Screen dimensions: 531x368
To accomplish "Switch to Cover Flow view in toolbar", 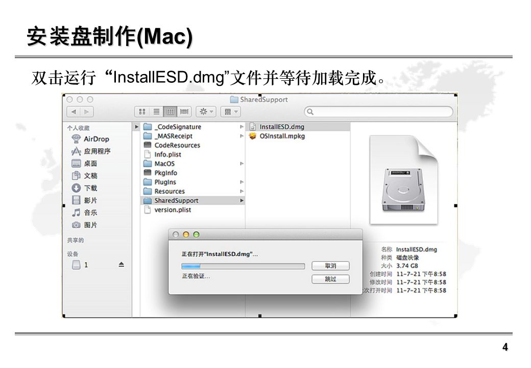I will pyautogui.click(x=184, y=111).
